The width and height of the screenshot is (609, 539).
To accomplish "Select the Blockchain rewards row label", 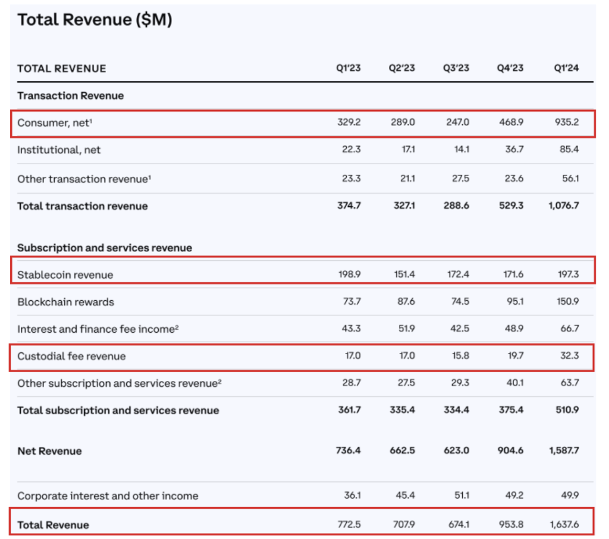I will pyautogui.click(x=65, y=302).
